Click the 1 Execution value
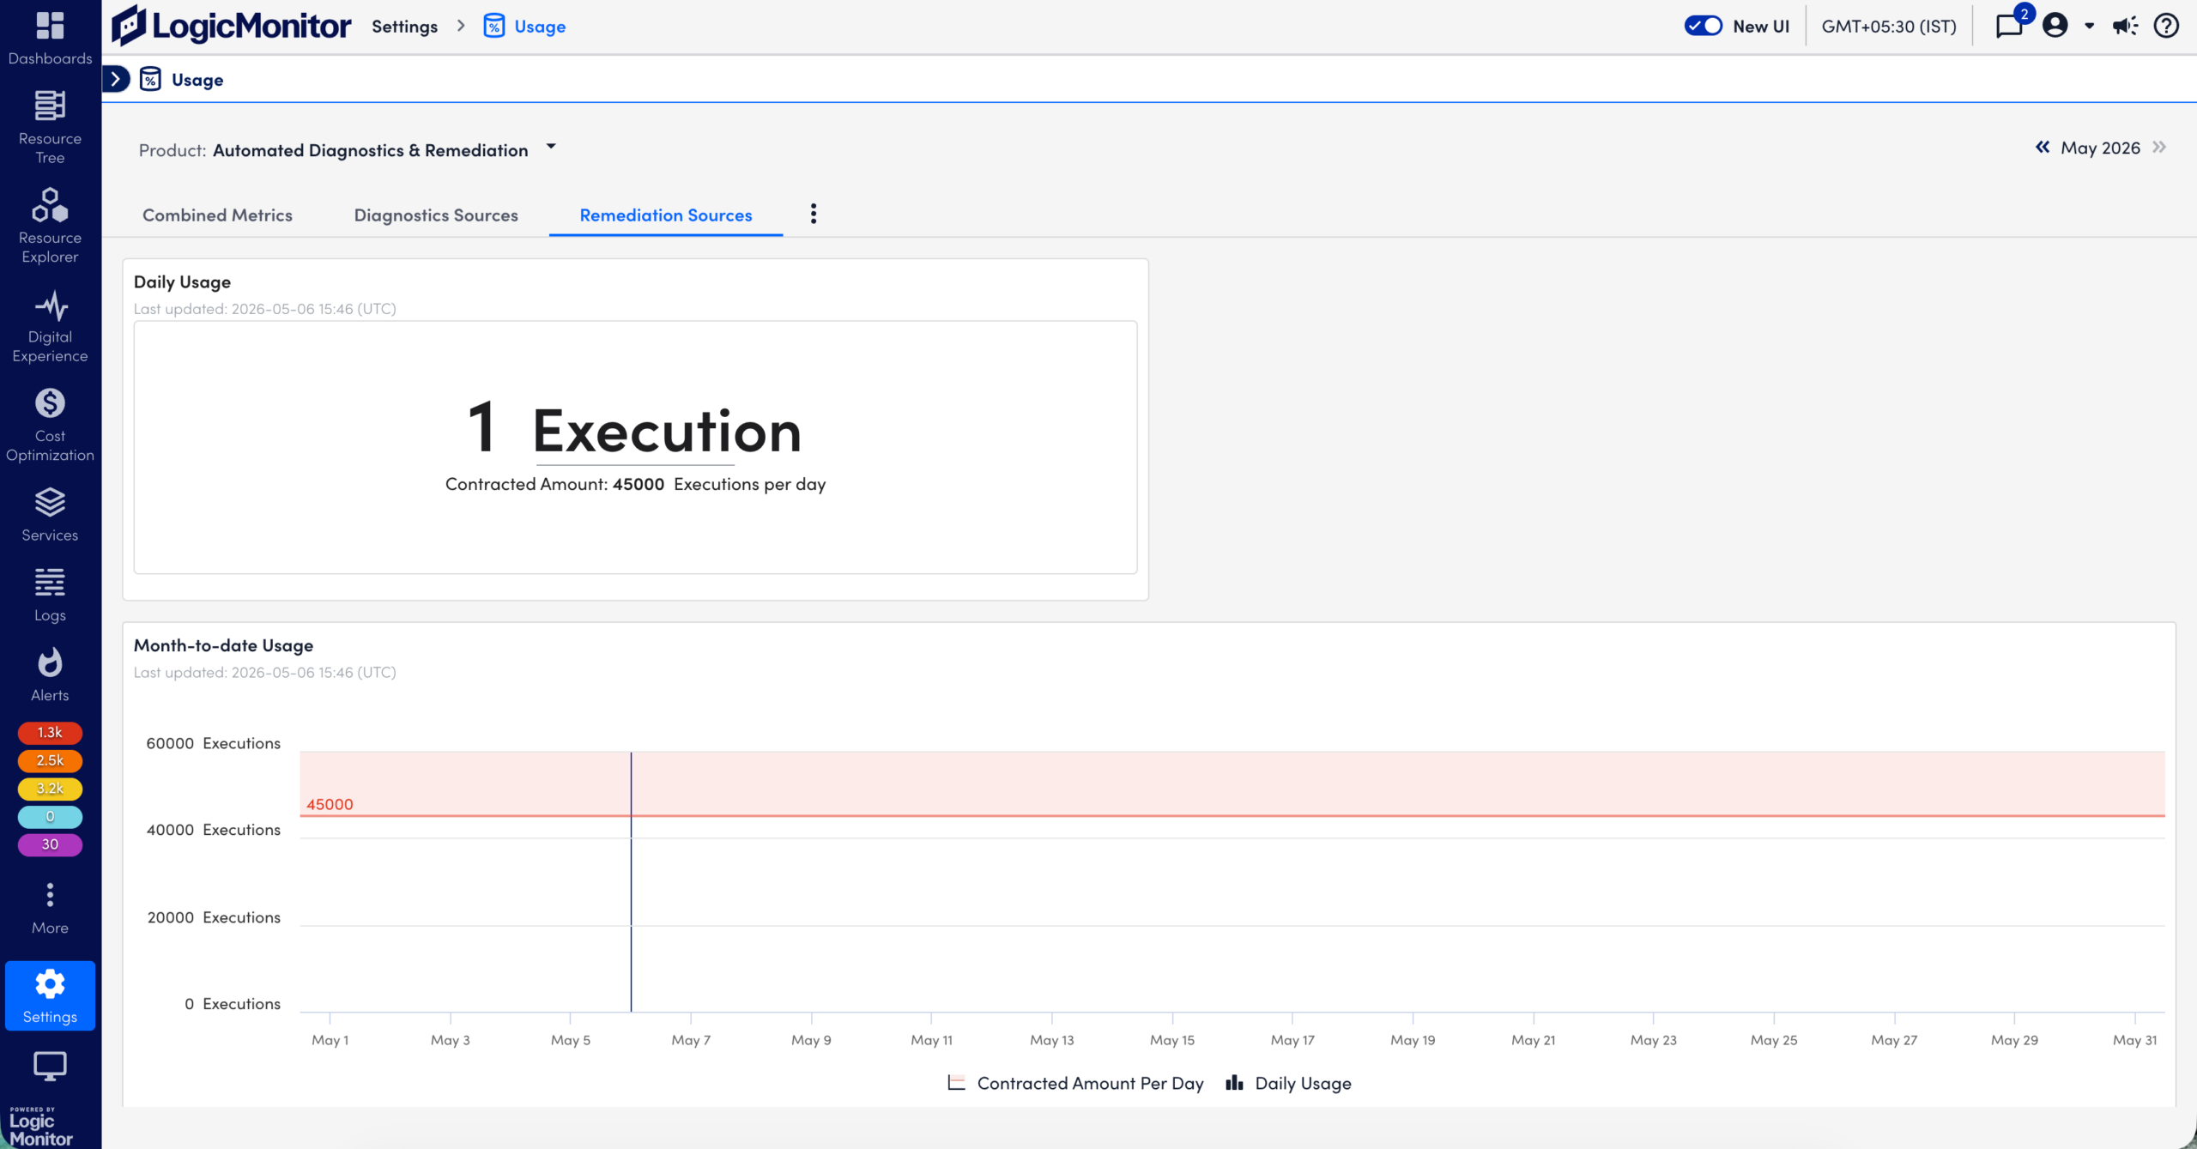This screenshot has height=1149, width=2197. pos(635,429)
